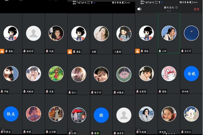Click the 王鑫雨 name label
Screen dimensions: 203x135
click(118, 52)
